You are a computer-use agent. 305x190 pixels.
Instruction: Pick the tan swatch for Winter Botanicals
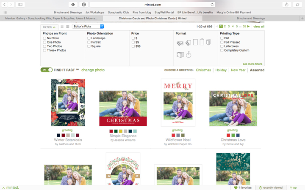[x=68, y=135]
